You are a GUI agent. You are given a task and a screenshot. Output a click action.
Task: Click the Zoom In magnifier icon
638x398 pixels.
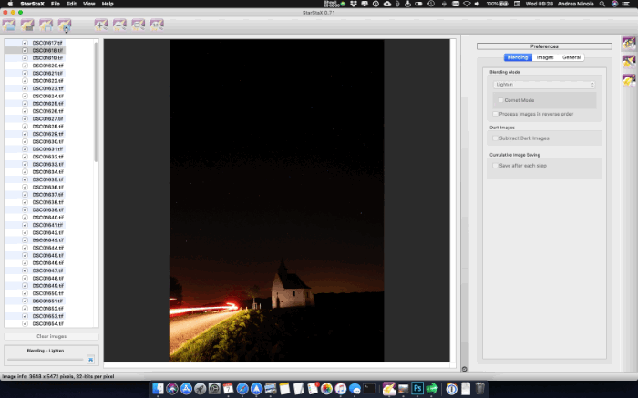(x=101, y=26)
